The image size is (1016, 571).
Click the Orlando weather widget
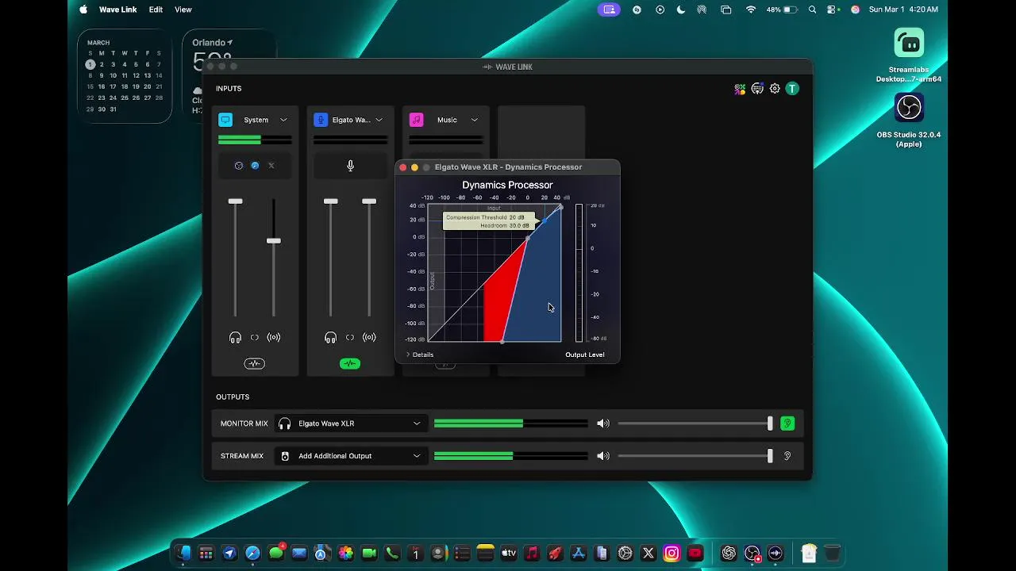coord(229,75)
